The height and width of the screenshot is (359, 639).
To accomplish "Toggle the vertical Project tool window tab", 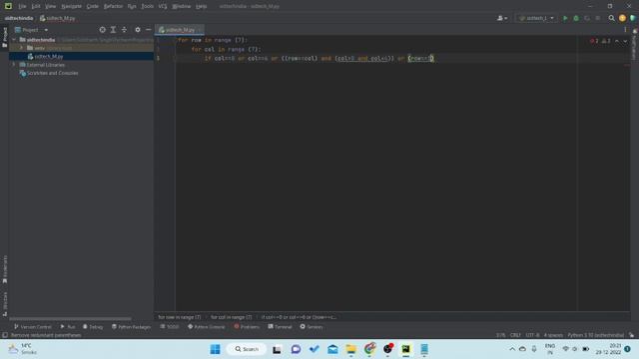I will point(4,37).
